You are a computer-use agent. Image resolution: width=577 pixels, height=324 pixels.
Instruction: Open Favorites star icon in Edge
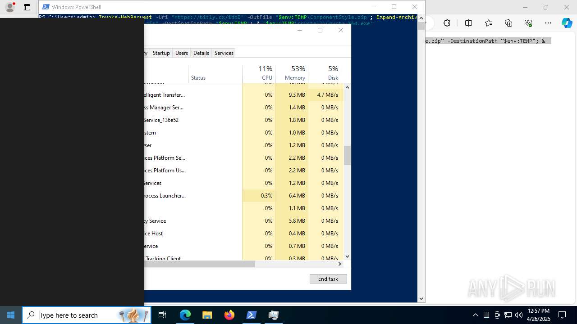coord(489,23)
